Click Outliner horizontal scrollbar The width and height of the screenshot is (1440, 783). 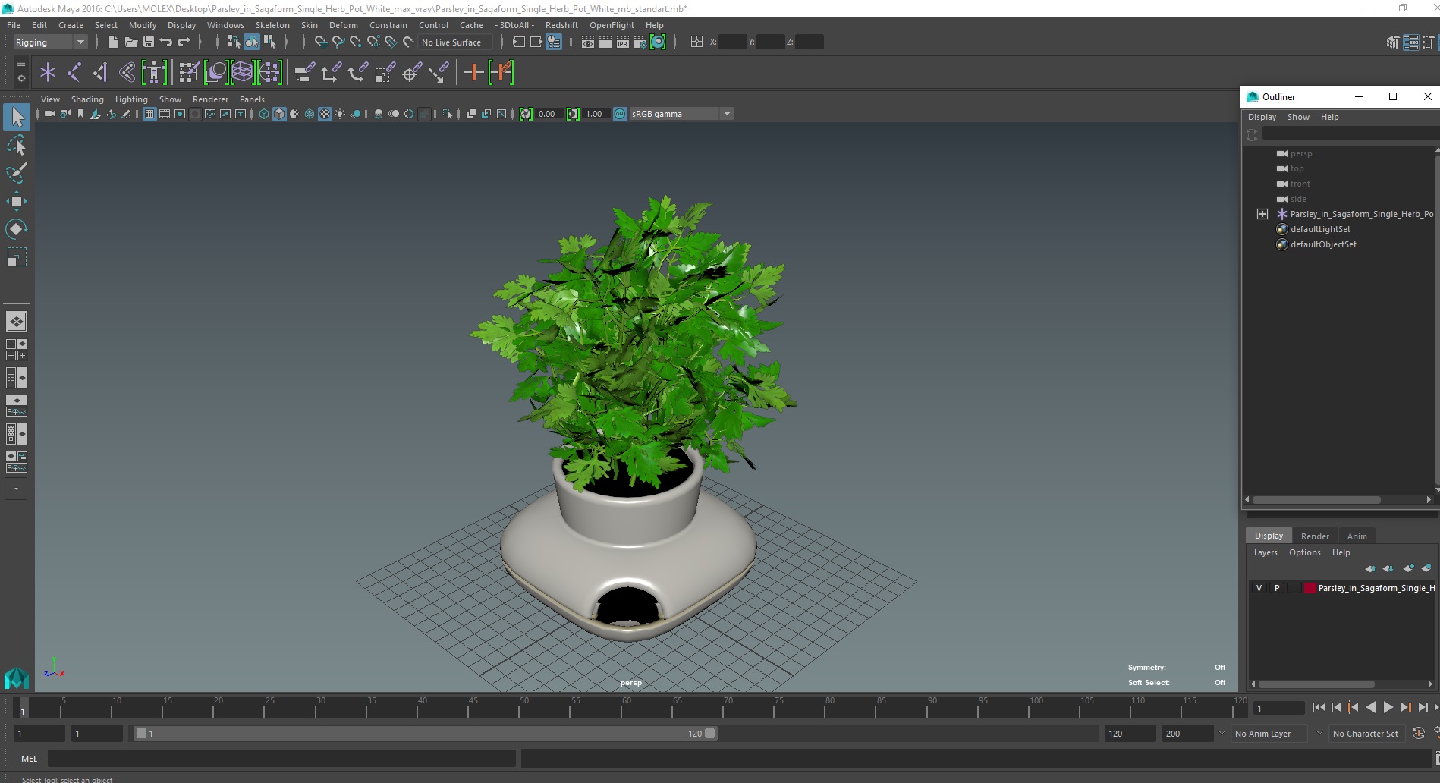click(1316, 500)
